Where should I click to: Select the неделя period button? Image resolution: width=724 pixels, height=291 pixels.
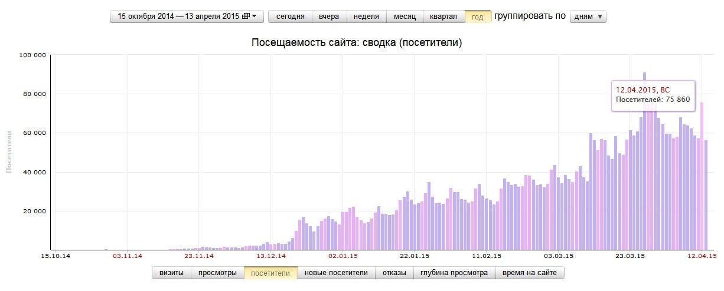click(x=366, y=16)
